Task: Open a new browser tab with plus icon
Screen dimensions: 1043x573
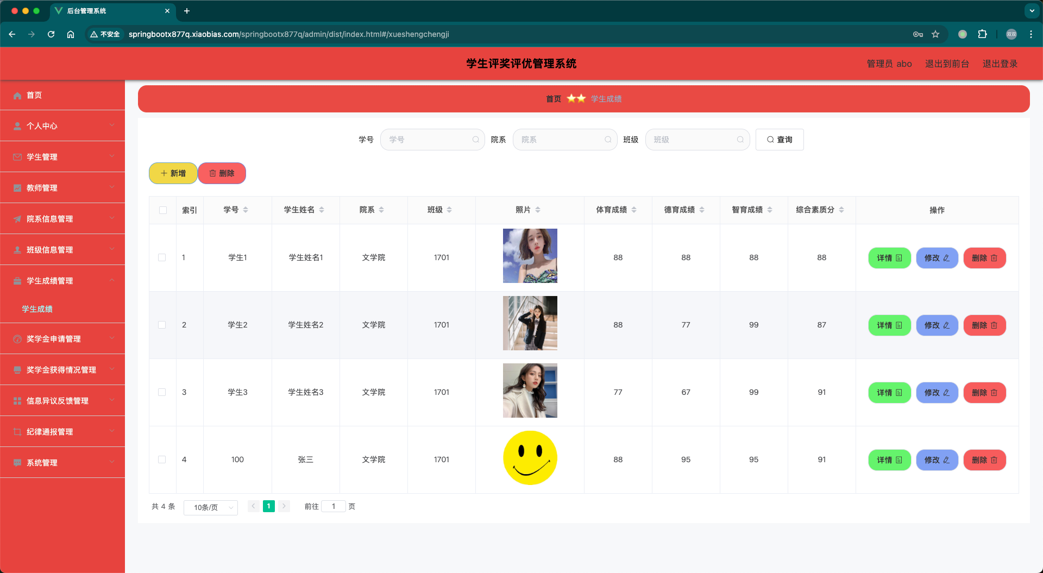Action: [187, 11]
